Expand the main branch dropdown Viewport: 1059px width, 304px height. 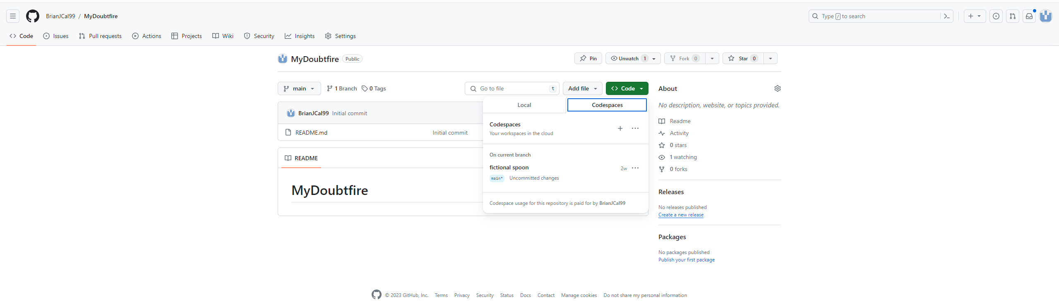coord(299,88)
